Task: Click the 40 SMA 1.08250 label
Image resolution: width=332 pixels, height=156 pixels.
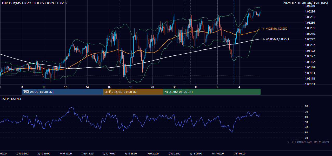Action: click(275, 29)
